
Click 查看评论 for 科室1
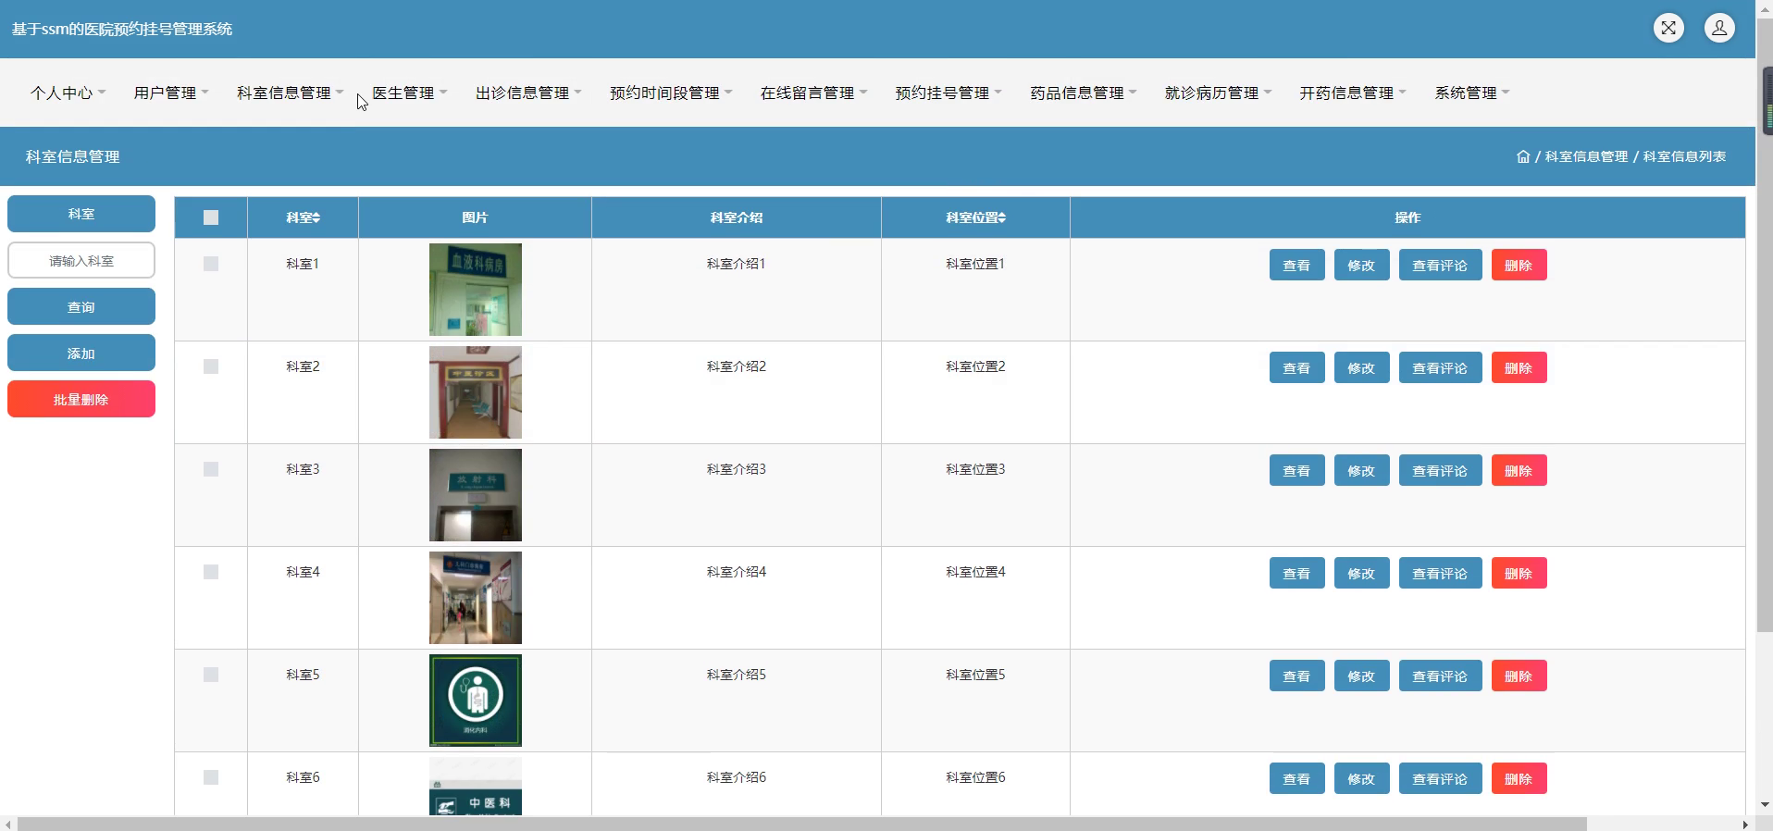click(x=1440, y=265)
